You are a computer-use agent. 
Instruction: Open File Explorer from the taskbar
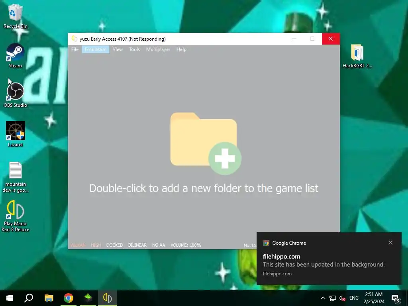point(49,298)
